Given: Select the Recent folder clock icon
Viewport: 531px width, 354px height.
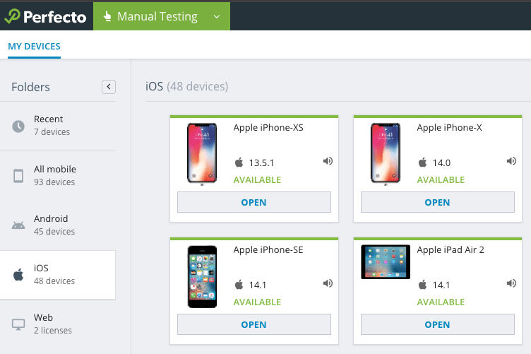Looking at the screenshot, I should point(18,126).
